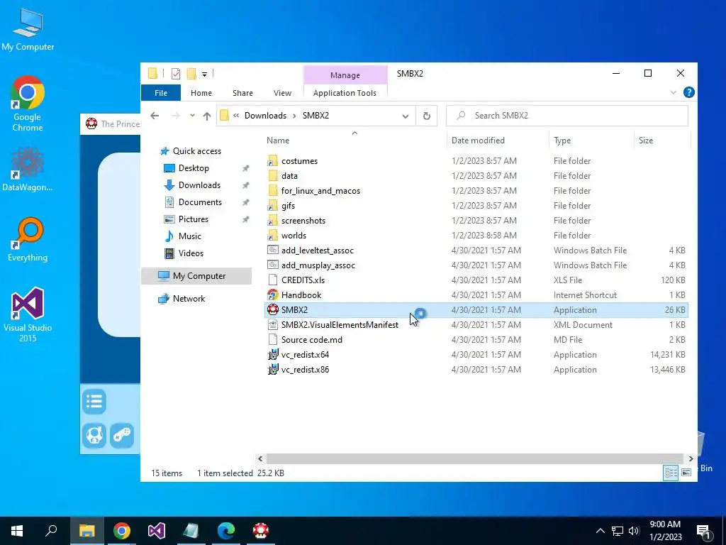The image size is (726, 545).
Task: Open the Share ribbon tab
Action: [x=242, y=93]
